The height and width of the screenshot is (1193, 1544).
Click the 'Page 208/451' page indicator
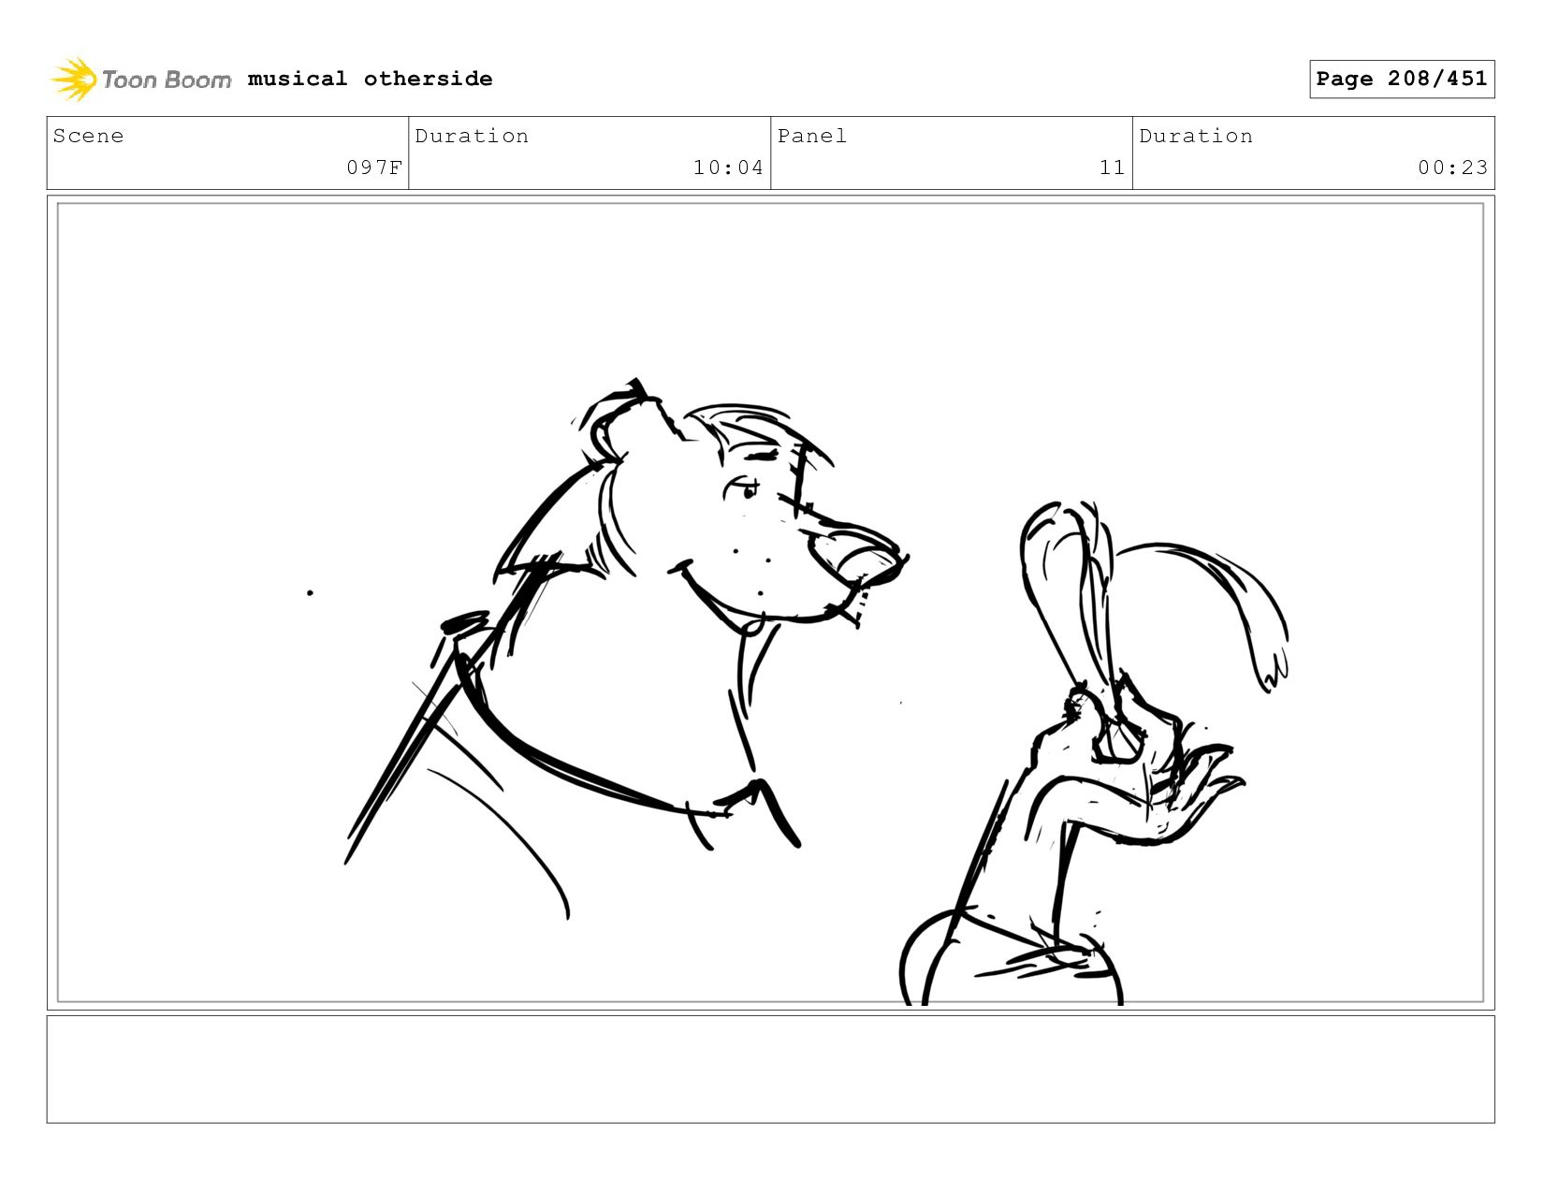click(1402, 79)
